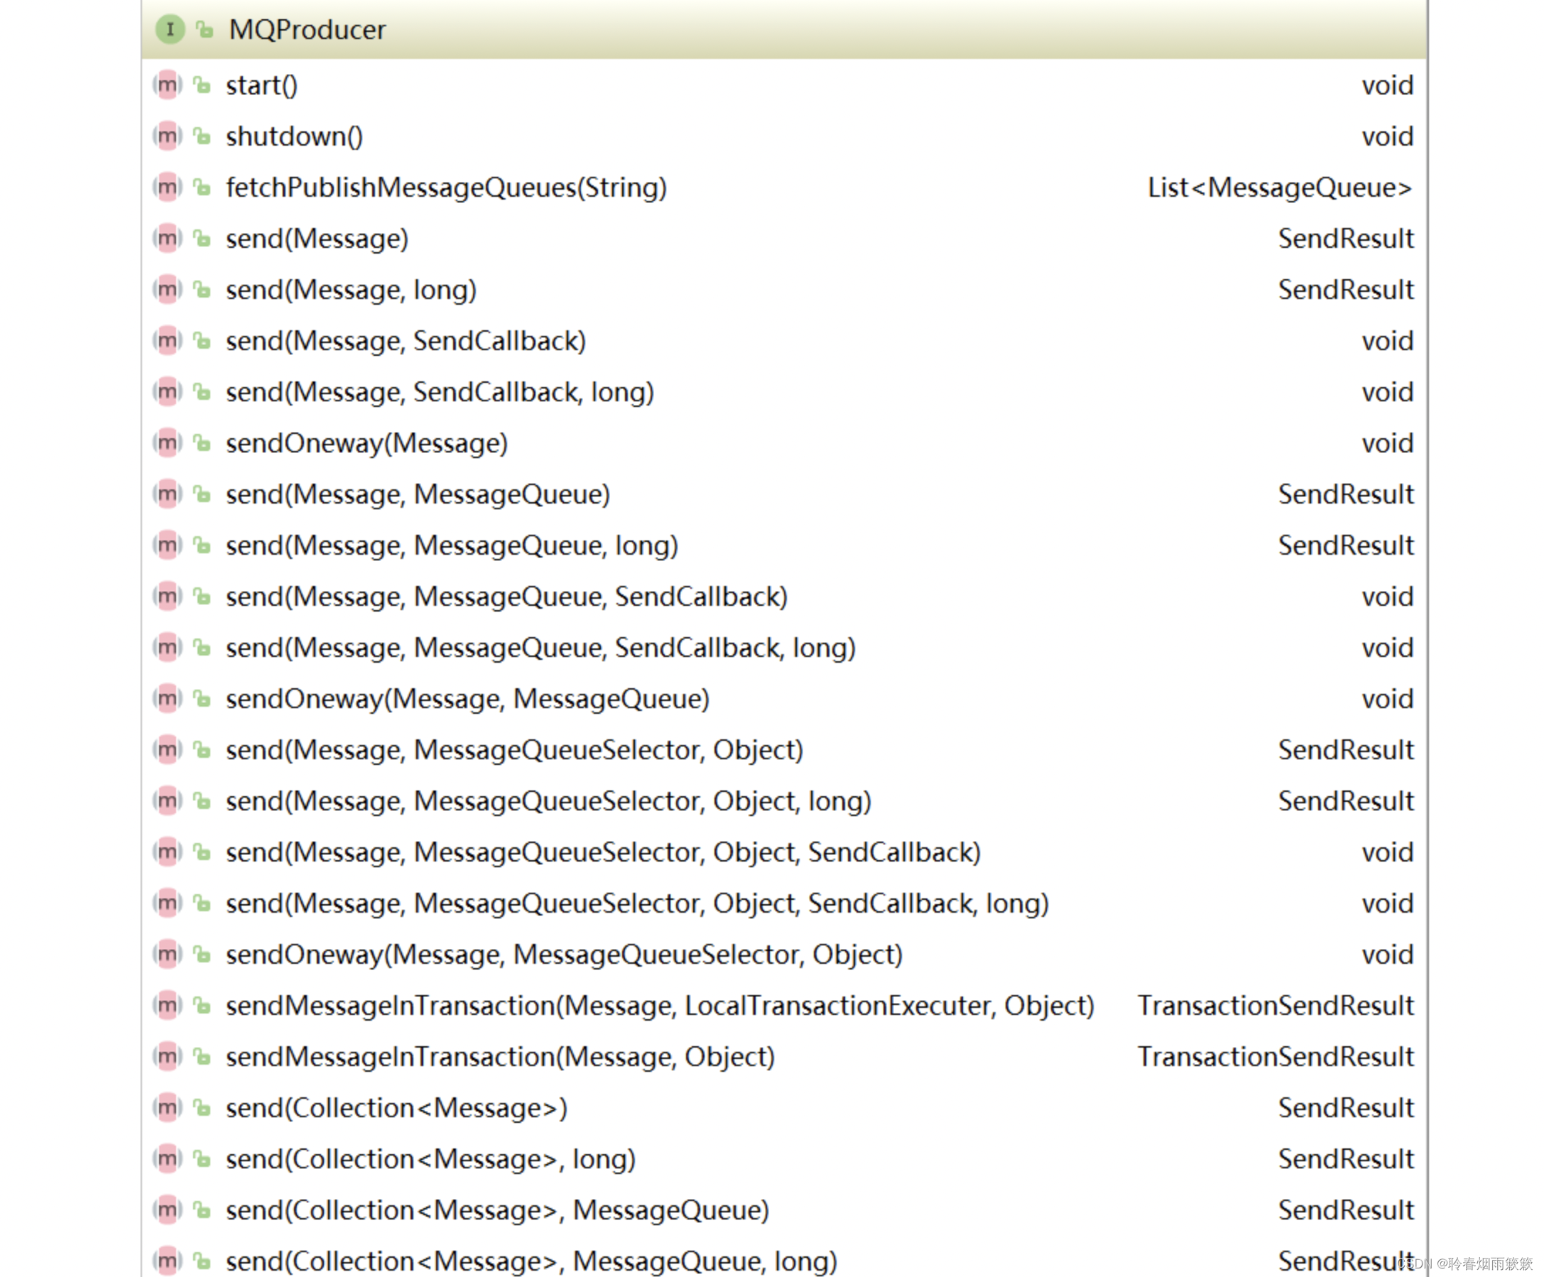Select sendOneway(Message, MessageQueueSelector, Object) method
Screen dimensions: 1544x1277
[x=564, y=955]
